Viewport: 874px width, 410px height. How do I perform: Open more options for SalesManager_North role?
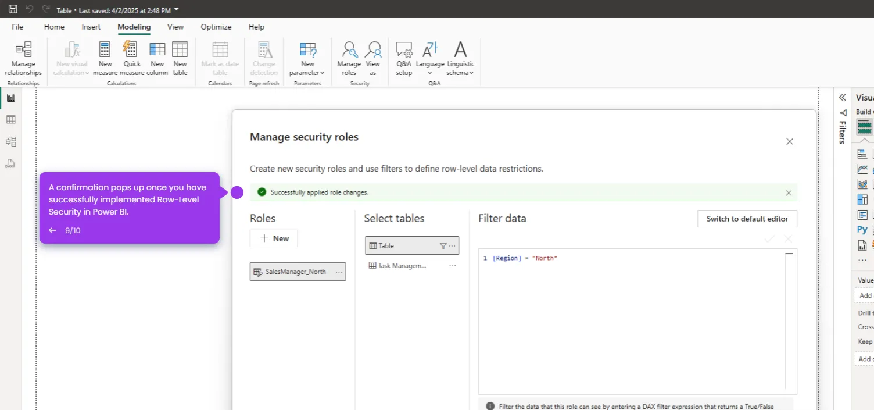(x=339, y=272)
